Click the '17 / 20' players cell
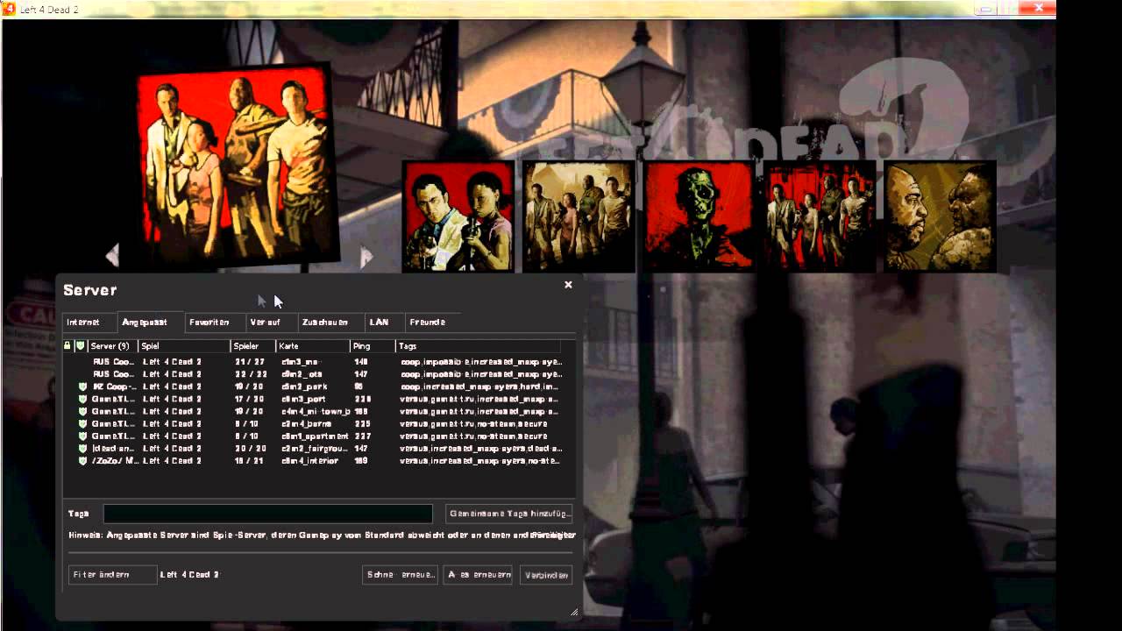1122x631 pixels. [x=250, y=399]
